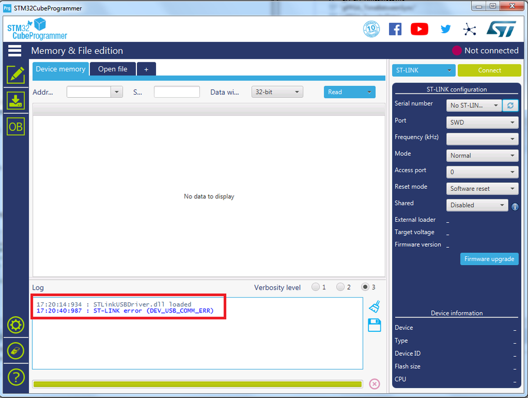Click the Address input field
The image size is (528, 398).
tap(89, 92)
